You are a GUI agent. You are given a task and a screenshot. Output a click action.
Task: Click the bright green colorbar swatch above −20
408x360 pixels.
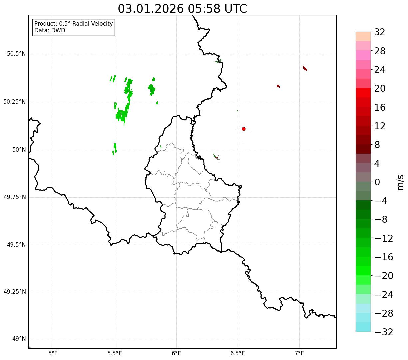[363, 271]
